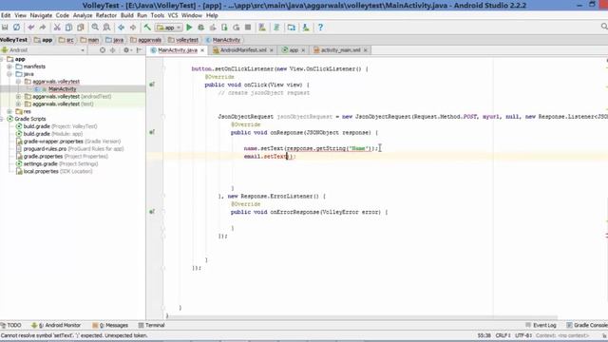Click the Sync Project with Gradle icon
608x342 pixels.
tap(276, 28)
